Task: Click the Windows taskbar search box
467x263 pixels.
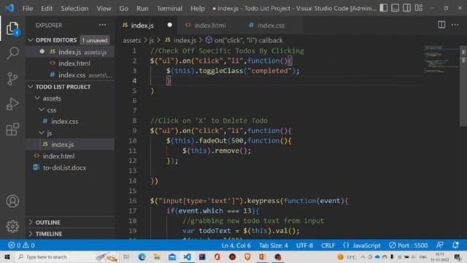Action: coord(67,256)
